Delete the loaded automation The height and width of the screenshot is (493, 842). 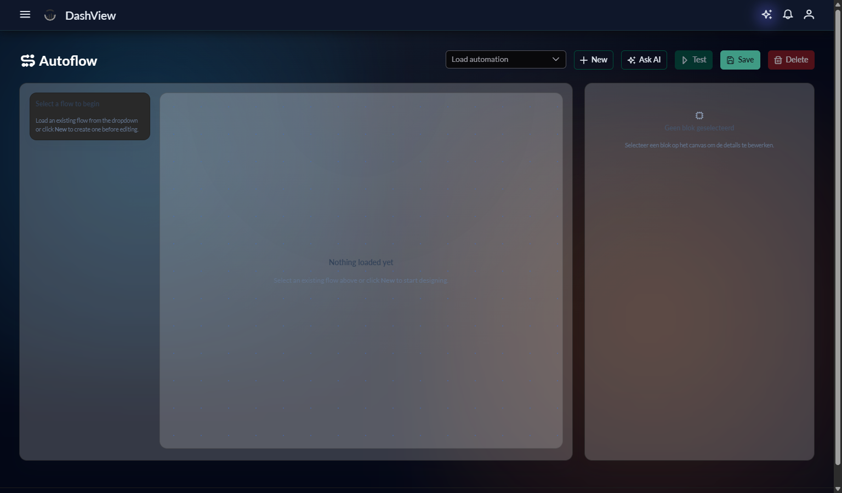[791, 60]
